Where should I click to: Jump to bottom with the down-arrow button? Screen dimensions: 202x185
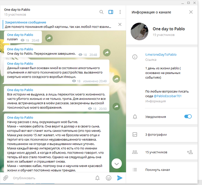pyautogui.click(x=117, y=163)
